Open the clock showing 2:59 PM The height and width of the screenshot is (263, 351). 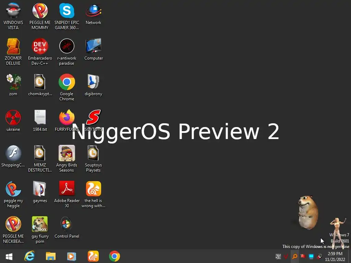click(335, 256)
